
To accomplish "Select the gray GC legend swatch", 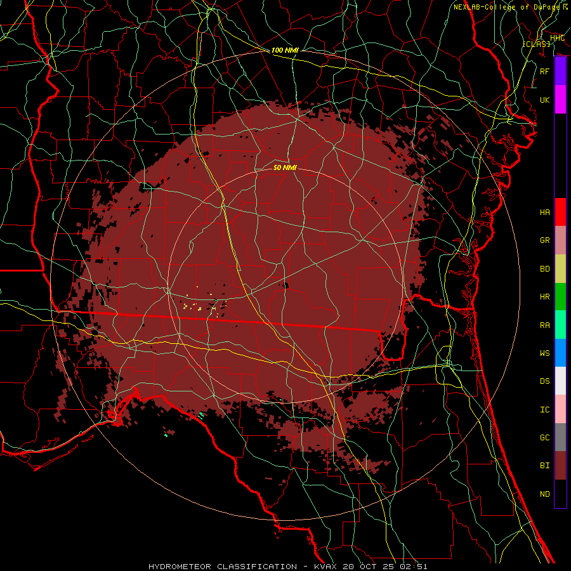I will tap(560, 437).
